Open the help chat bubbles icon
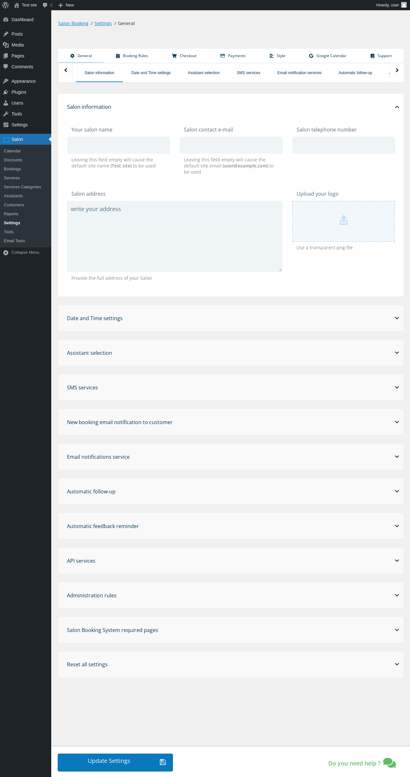The height and width of the screenshot is (777, 410). pyautogui.click(x=389, y=763)
